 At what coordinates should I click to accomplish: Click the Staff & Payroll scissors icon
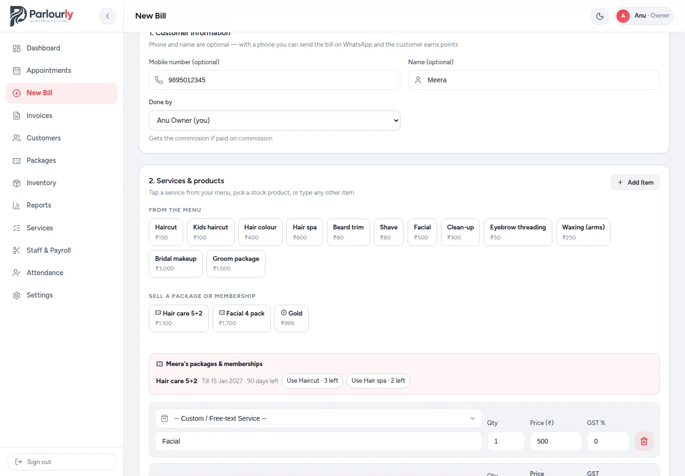click(17, 250)
